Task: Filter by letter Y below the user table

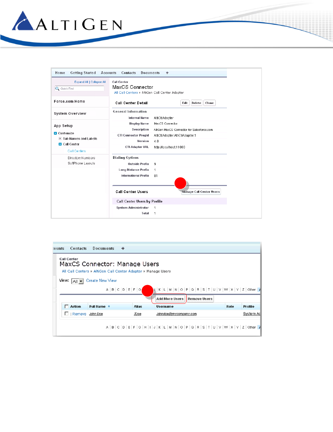Action: click(x=237, y=327)
